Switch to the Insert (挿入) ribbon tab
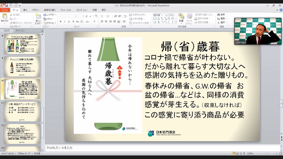Screen dimensions: 283x159 [x=25, y=10]
